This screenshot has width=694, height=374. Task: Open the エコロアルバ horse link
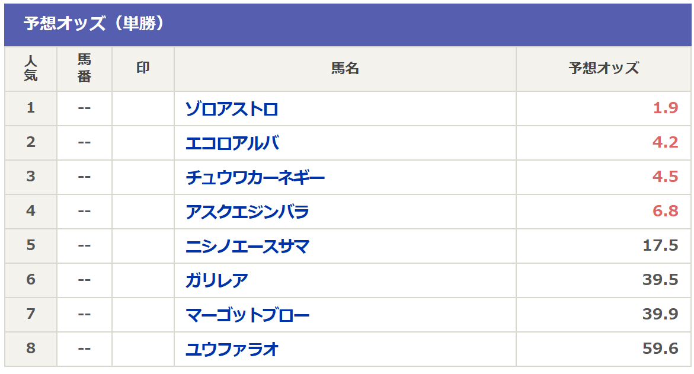point(232,143)
